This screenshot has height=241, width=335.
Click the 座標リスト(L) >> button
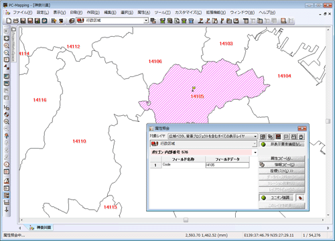281,171
